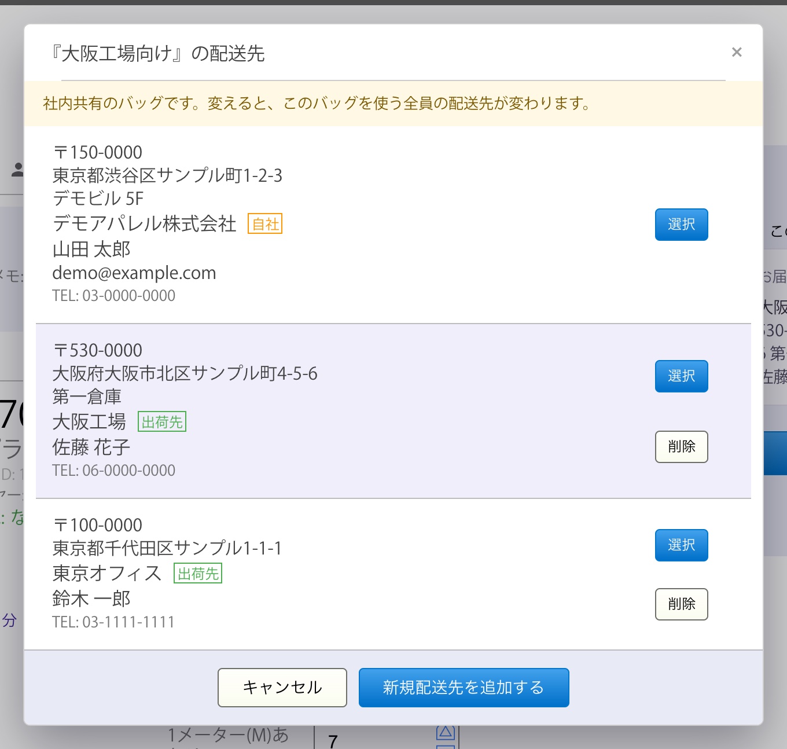This screenshot has height=749, width=787.
Task: Click the 出荷先 badge next to 東京オフィス
Action: pos(198,574)
